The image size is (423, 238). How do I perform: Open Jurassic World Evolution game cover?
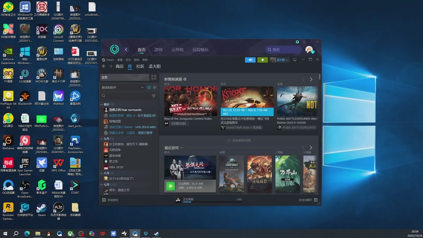point(232,174)
